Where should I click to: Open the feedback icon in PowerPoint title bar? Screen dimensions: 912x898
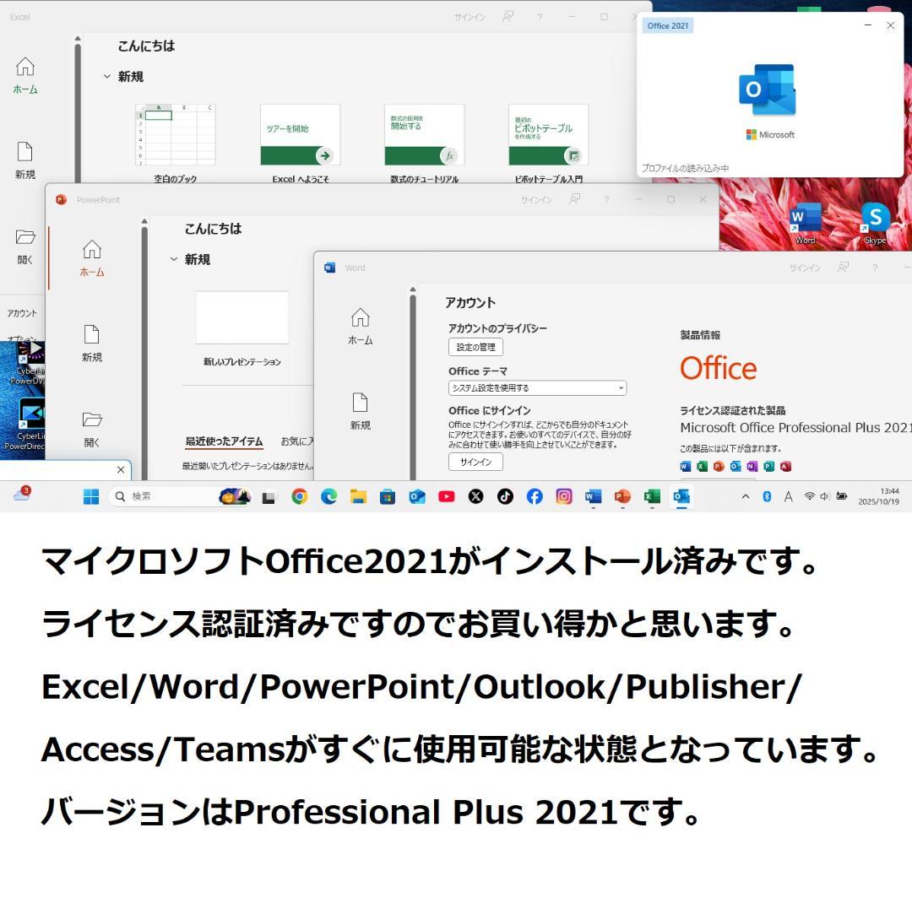click(x=575, y=199)
